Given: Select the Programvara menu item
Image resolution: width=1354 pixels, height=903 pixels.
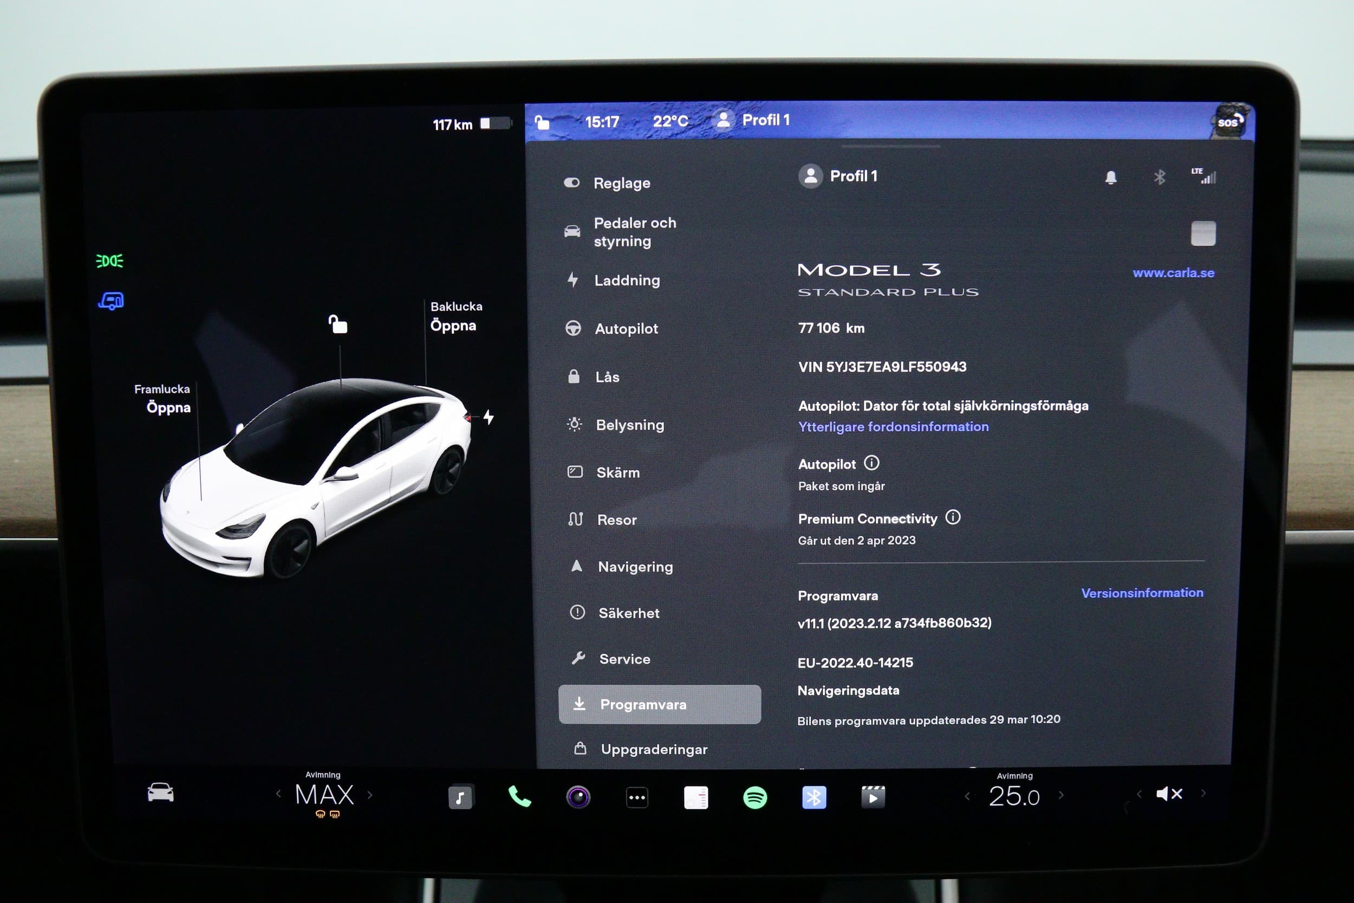Looking at the screenshot, I should pos(660,704).
